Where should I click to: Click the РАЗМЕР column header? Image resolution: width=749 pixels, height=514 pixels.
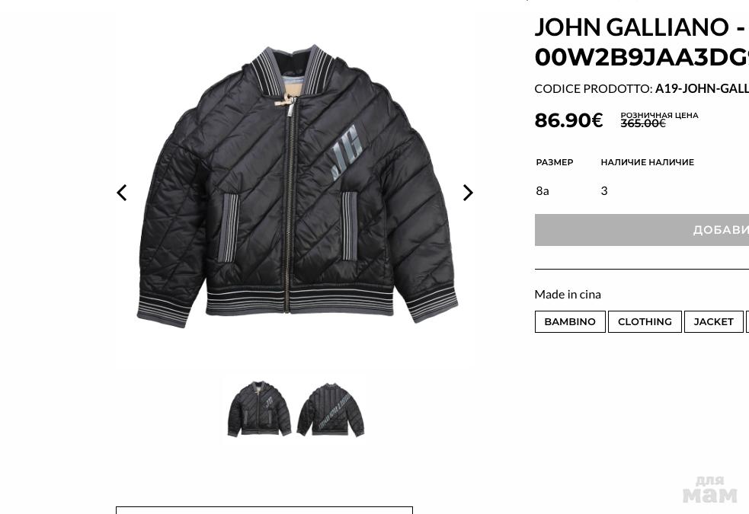pos(555,162)
